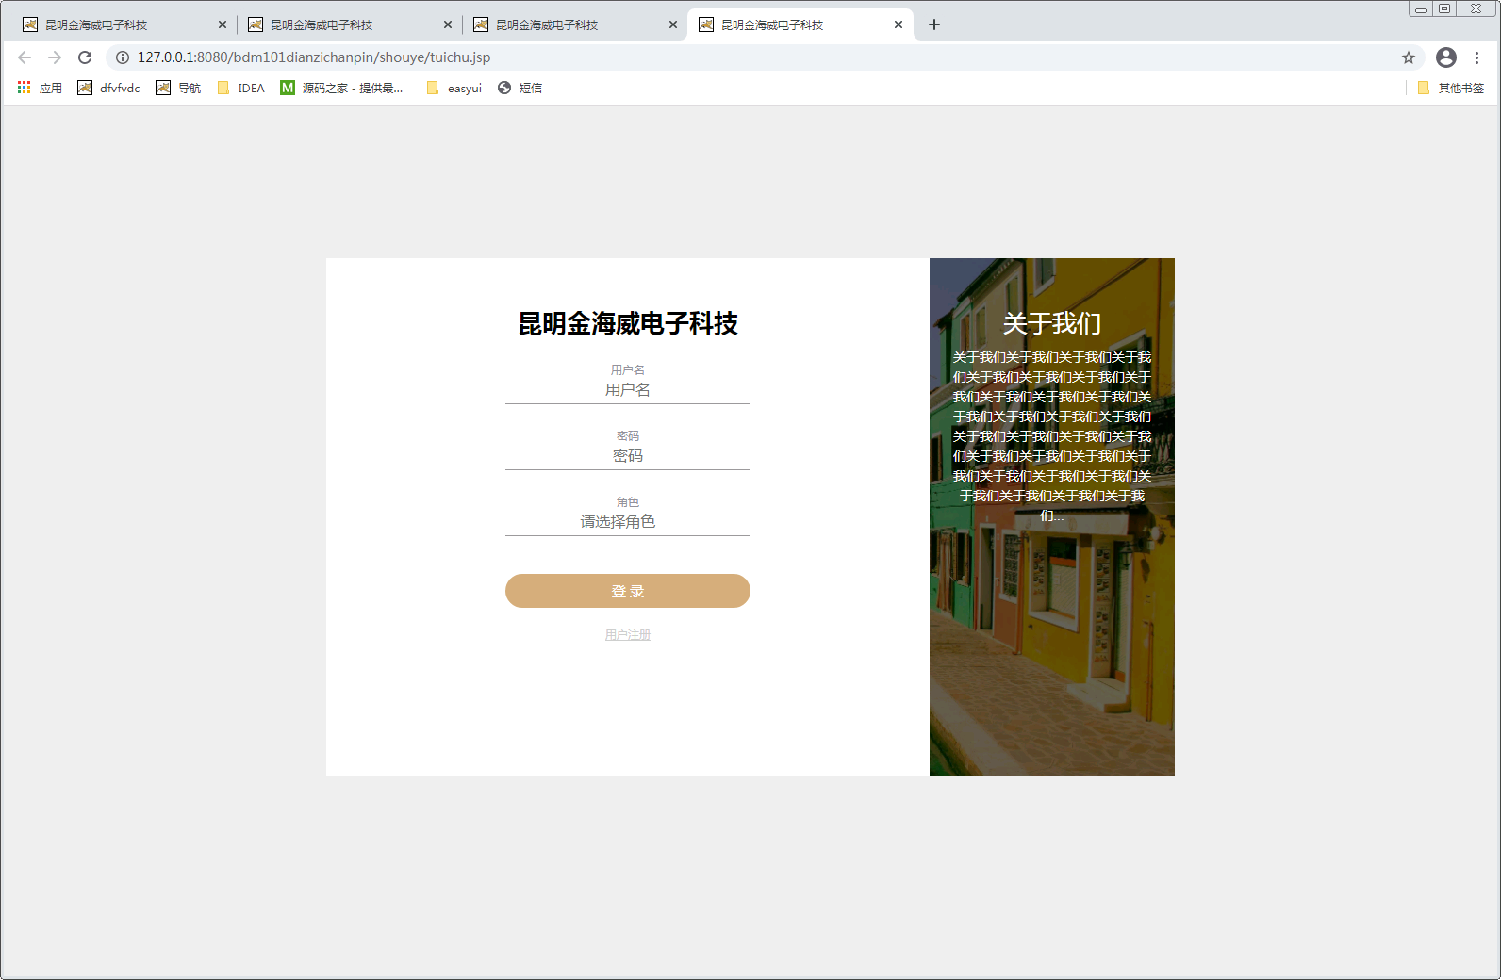This screenshot has height=980, width=1501.
Task: Open the 其他书签 folder
Action: point(1451,88)
